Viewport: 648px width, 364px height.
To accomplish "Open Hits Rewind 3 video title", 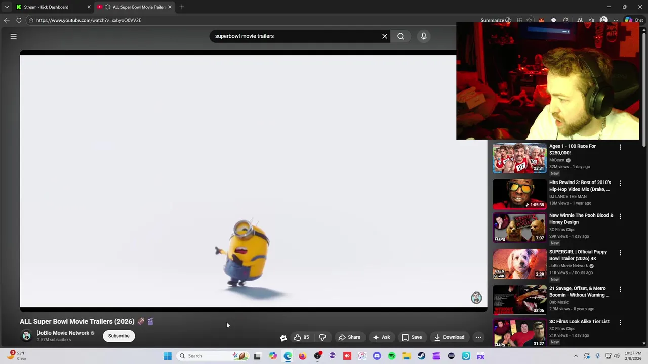I will (580, 186).
